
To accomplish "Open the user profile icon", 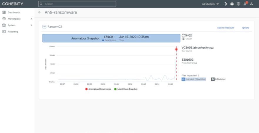I will click(251, 4).
